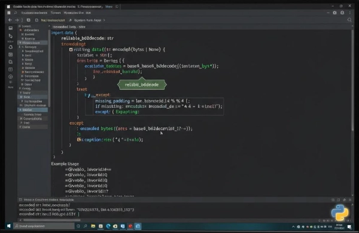This screenshot has height=233, width=359.
Task: Click the green 'relibb_b6deode' tooltip badge
Action: click(142, 85)
